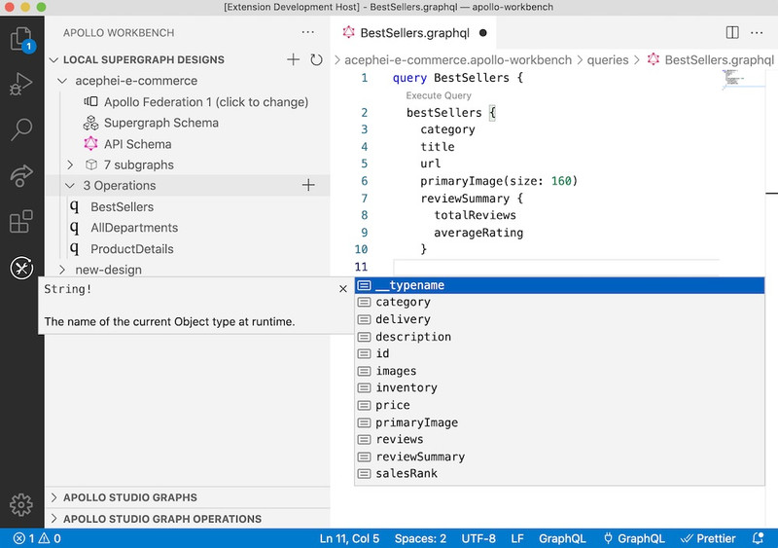Choose the inventory autocomplete suggestion
778x548 pixels.
[x=560, y=388]
